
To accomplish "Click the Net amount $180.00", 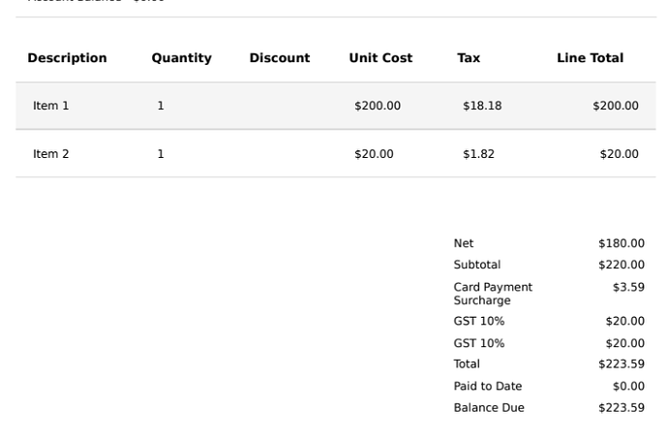I will tap(622, 243).
